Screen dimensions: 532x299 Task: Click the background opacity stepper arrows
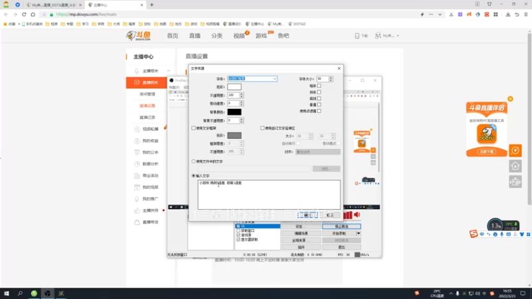tap(241, 120)
